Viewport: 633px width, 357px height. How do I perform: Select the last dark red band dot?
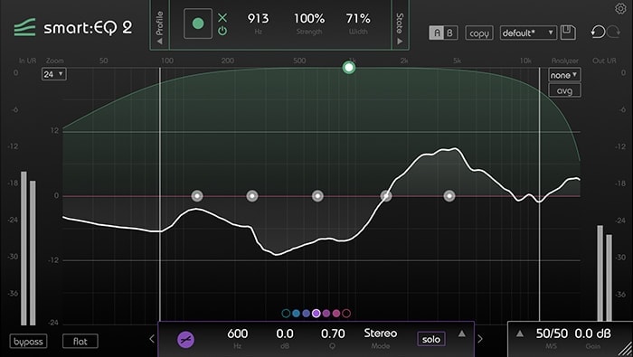coord(346,313)
